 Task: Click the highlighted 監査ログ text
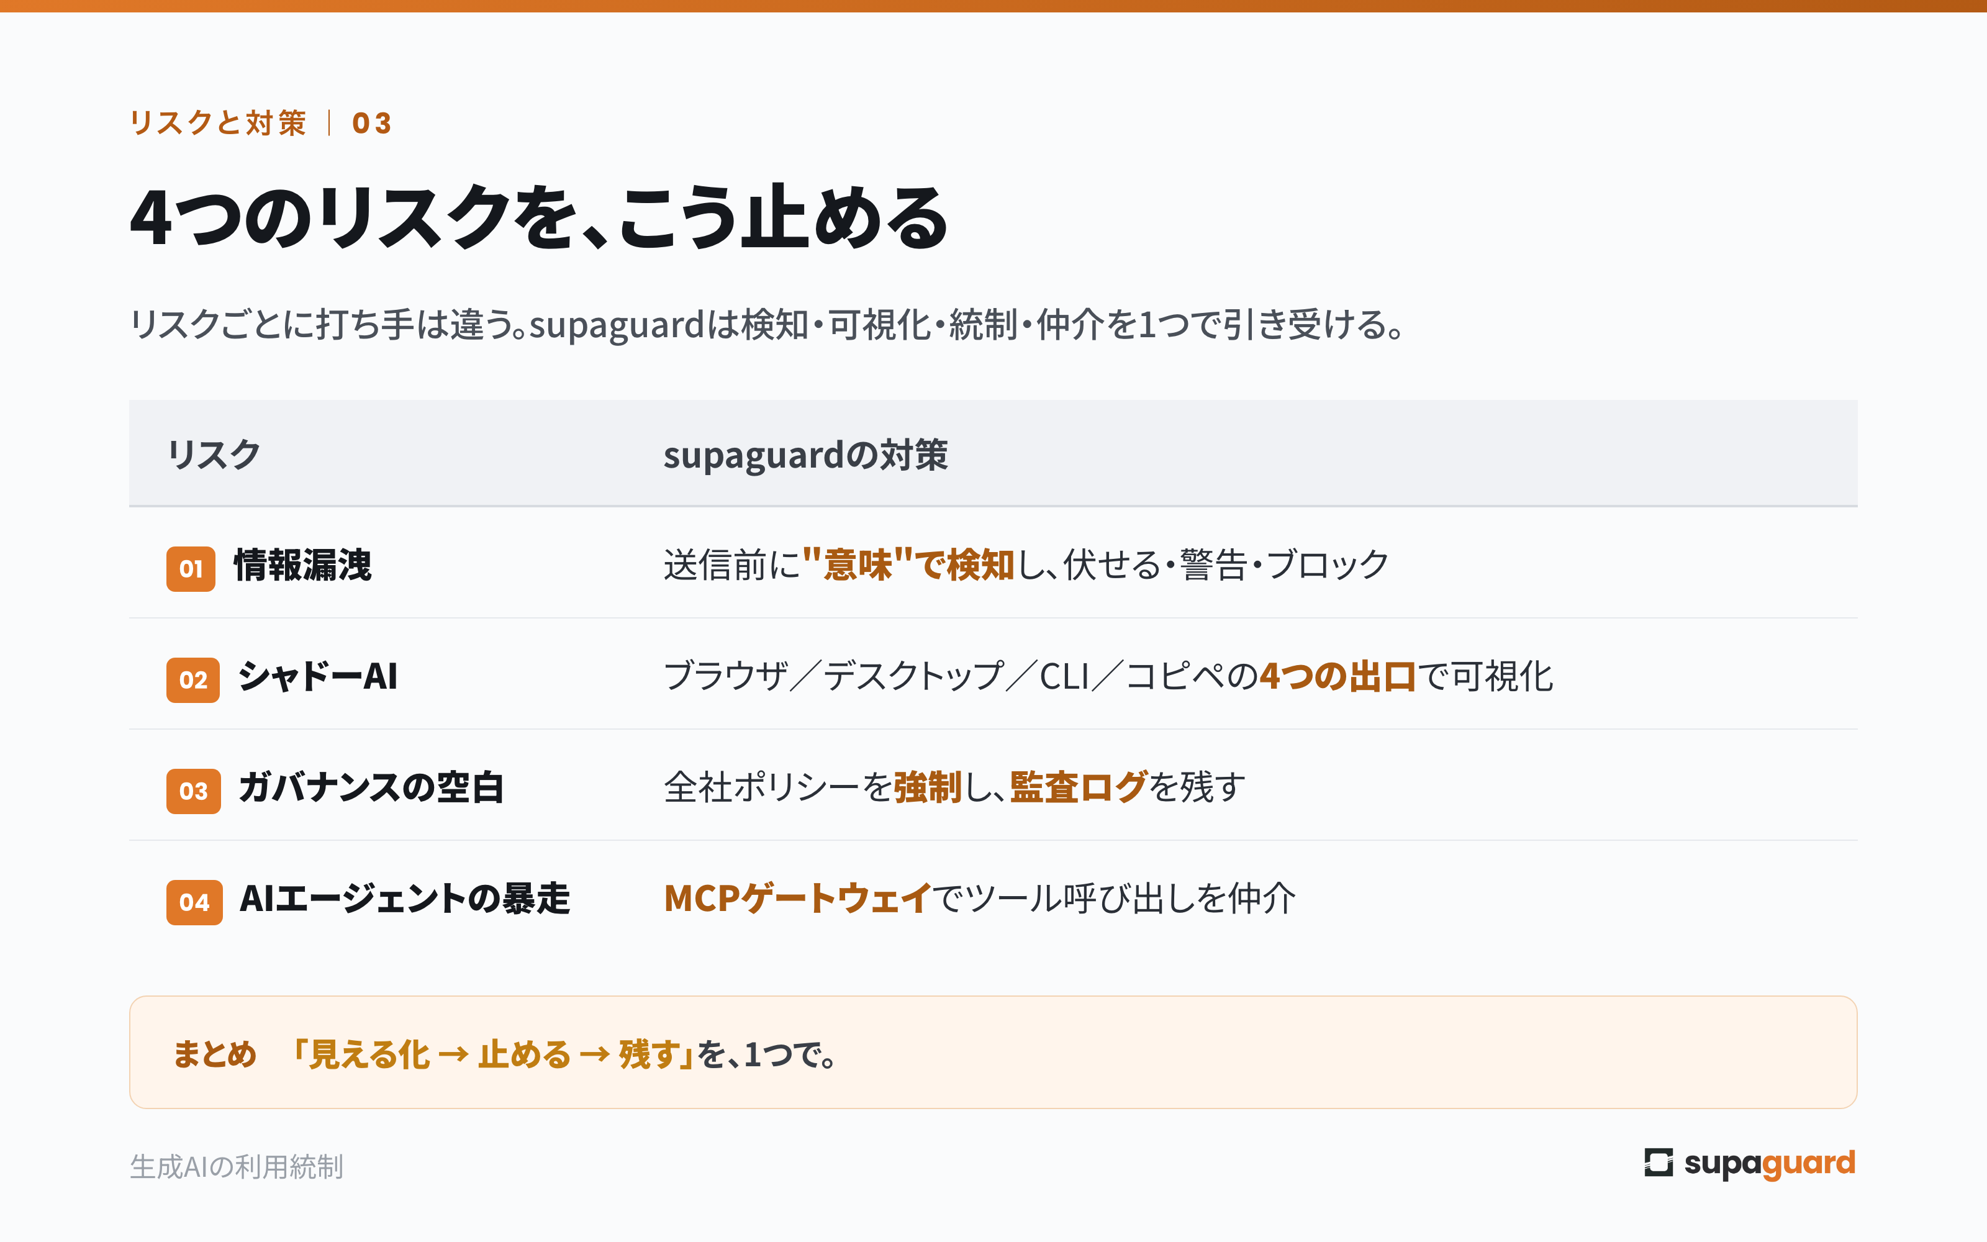(x=1079, y=788)
